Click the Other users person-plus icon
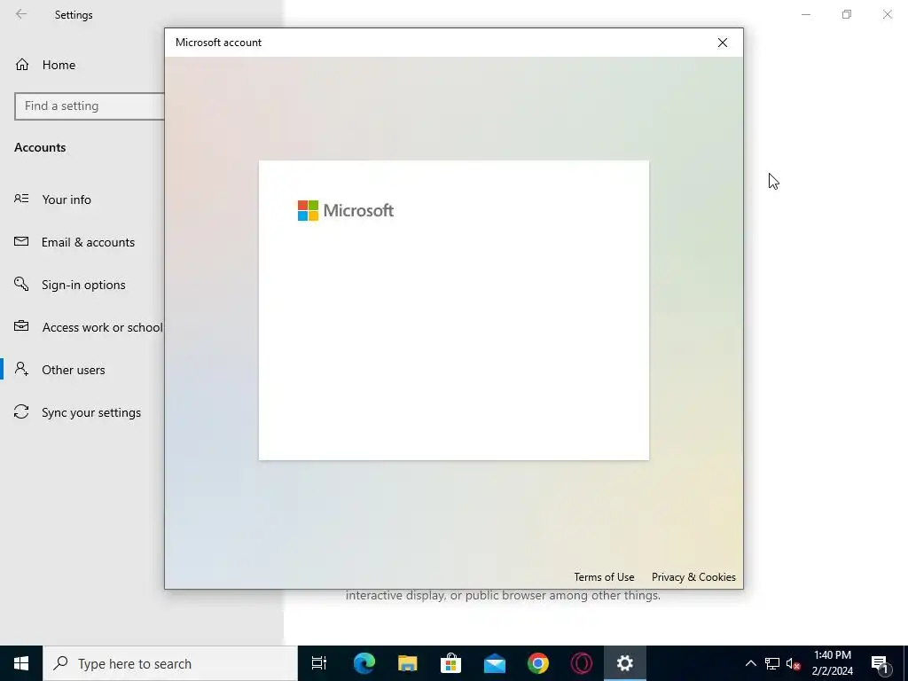908x681 pixels. coord(21,369)
